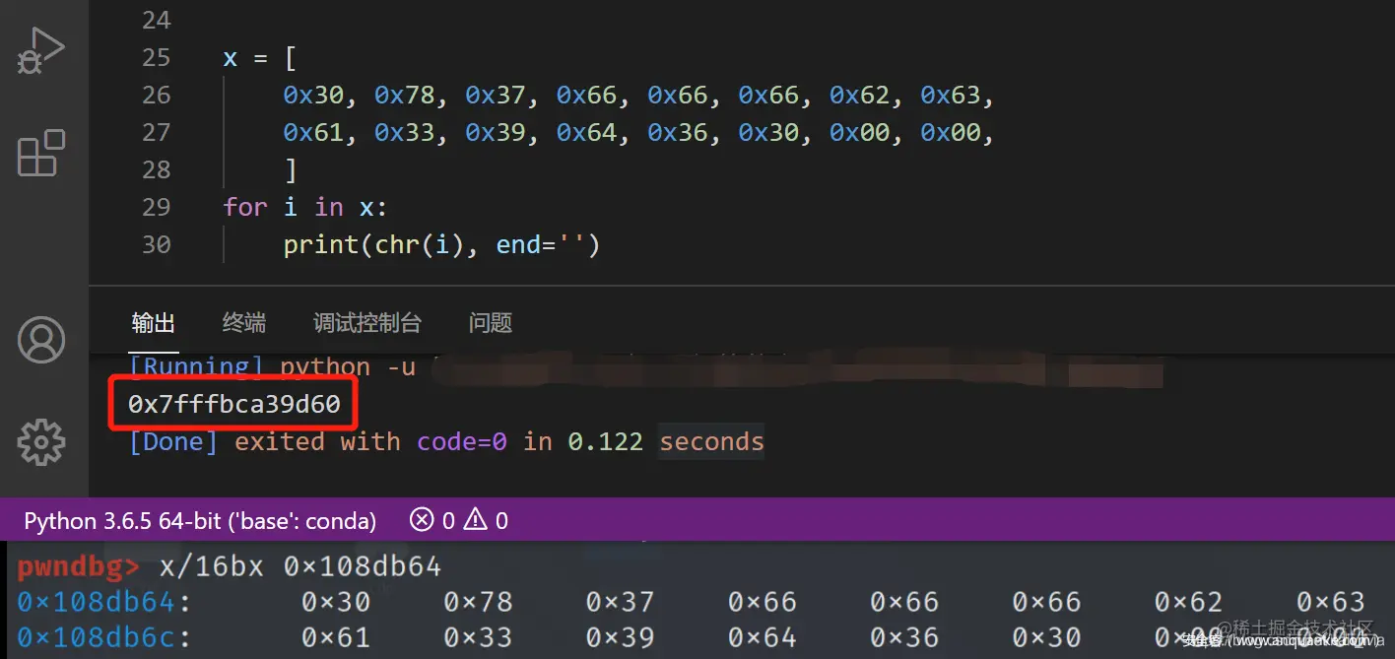The width and height of the screenshot is (1395, 659).
Task: Click the 0x108db64 address row label
Action: pos(103,602)
